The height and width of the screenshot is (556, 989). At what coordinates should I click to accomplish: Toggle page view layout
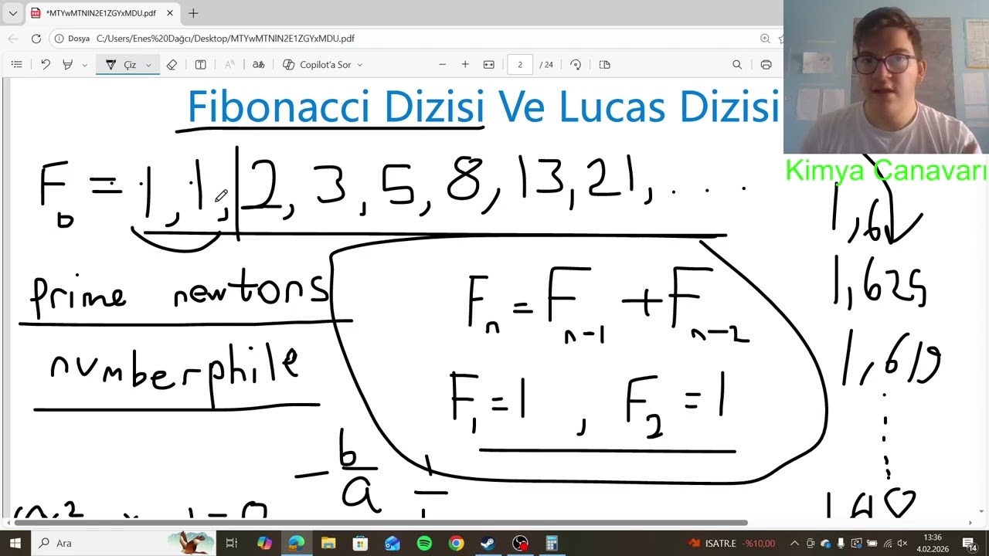[x=605, y=65]
